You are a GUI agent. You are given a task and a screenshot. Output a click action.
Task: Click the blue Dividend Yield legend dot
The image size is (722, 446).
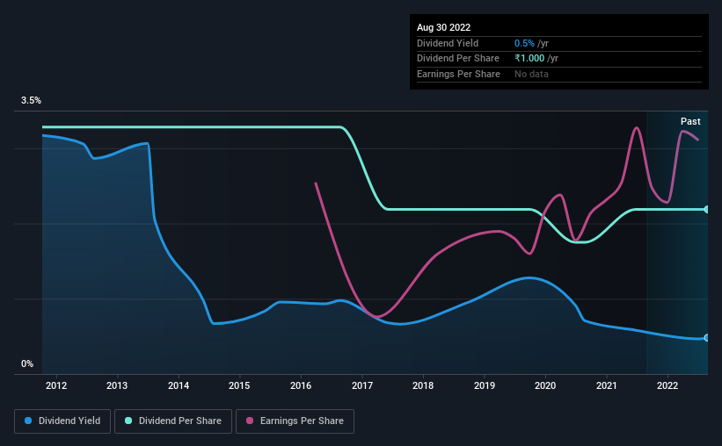coord(28,421)
